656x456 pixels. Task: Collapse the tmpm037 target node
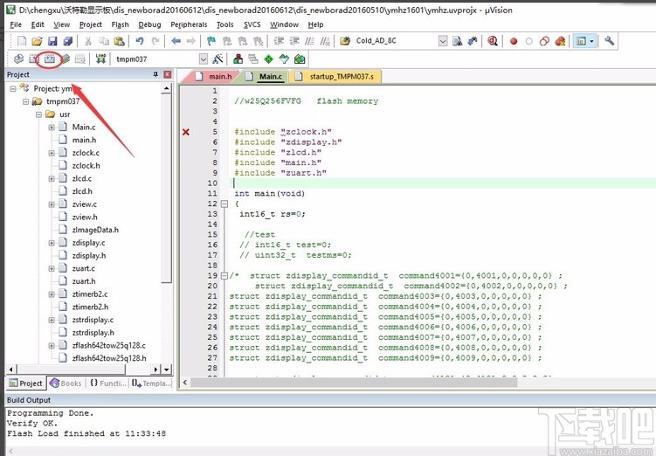coord(26,101)
